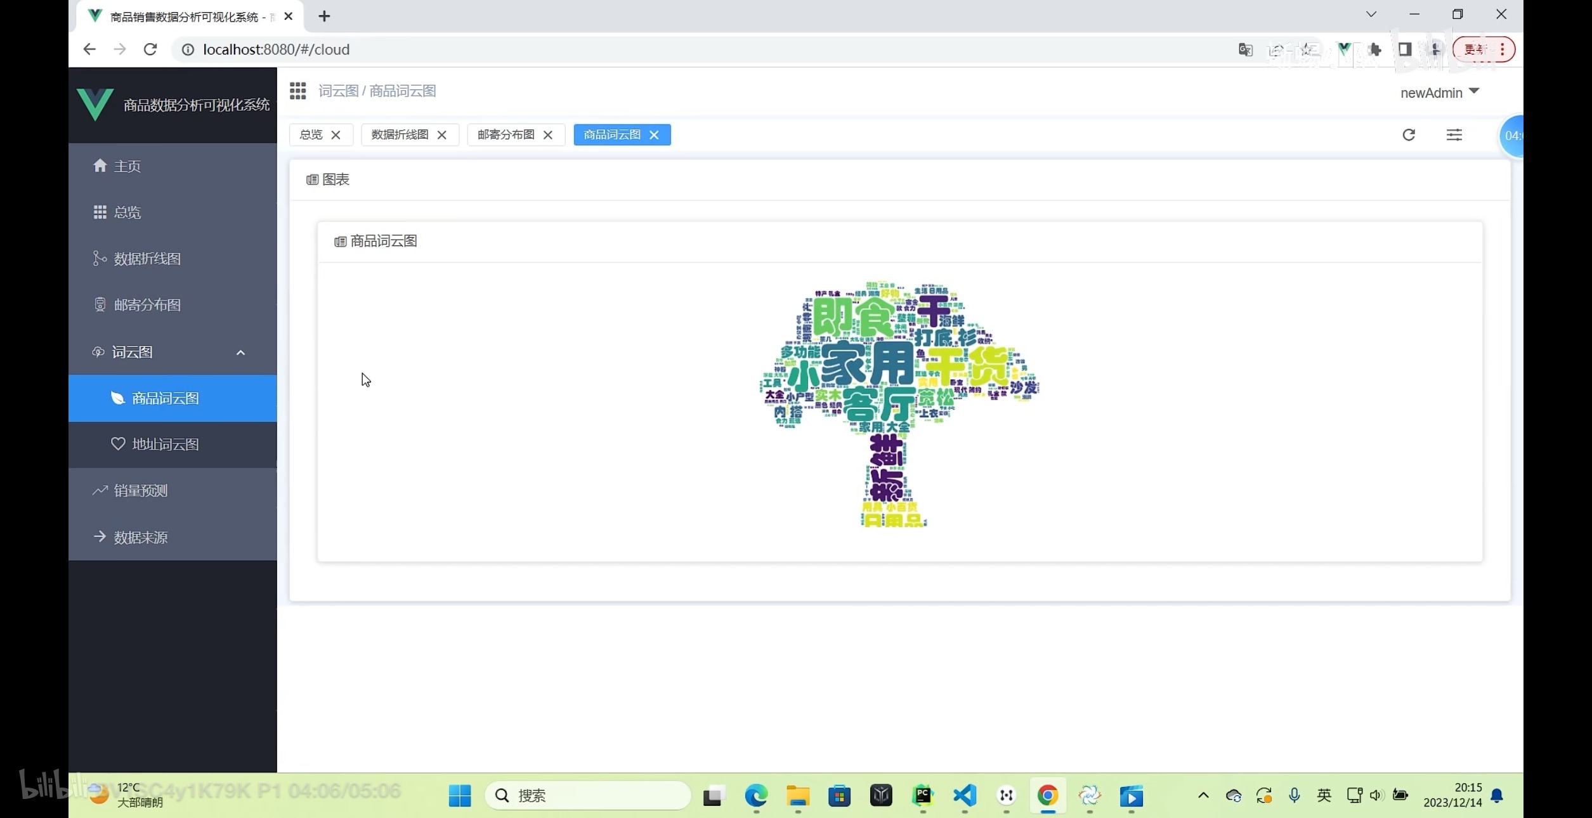
Task: Close the 数据折线图 tab
Action: 442,134
